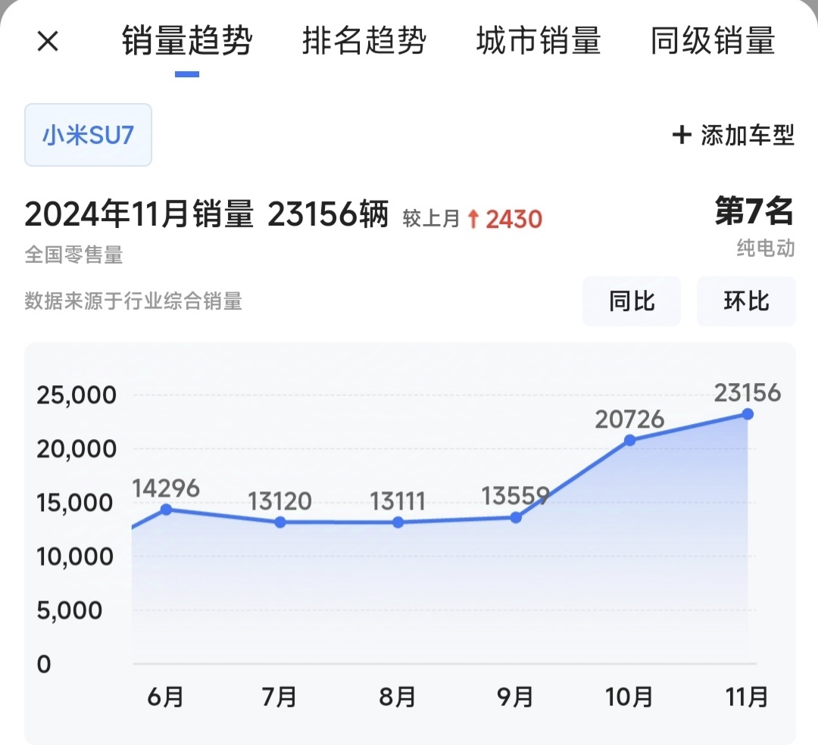Image resolution: width=818 pixels, height=745 pixels.
Task: Click the 5,000 y-axis label
Action: tap(70, 610)
